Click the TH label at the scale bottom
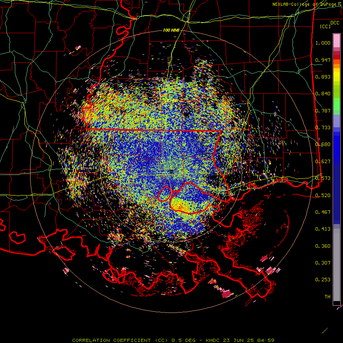The width and height of the screenshot is (343, 343). click(x=327, y=297)
